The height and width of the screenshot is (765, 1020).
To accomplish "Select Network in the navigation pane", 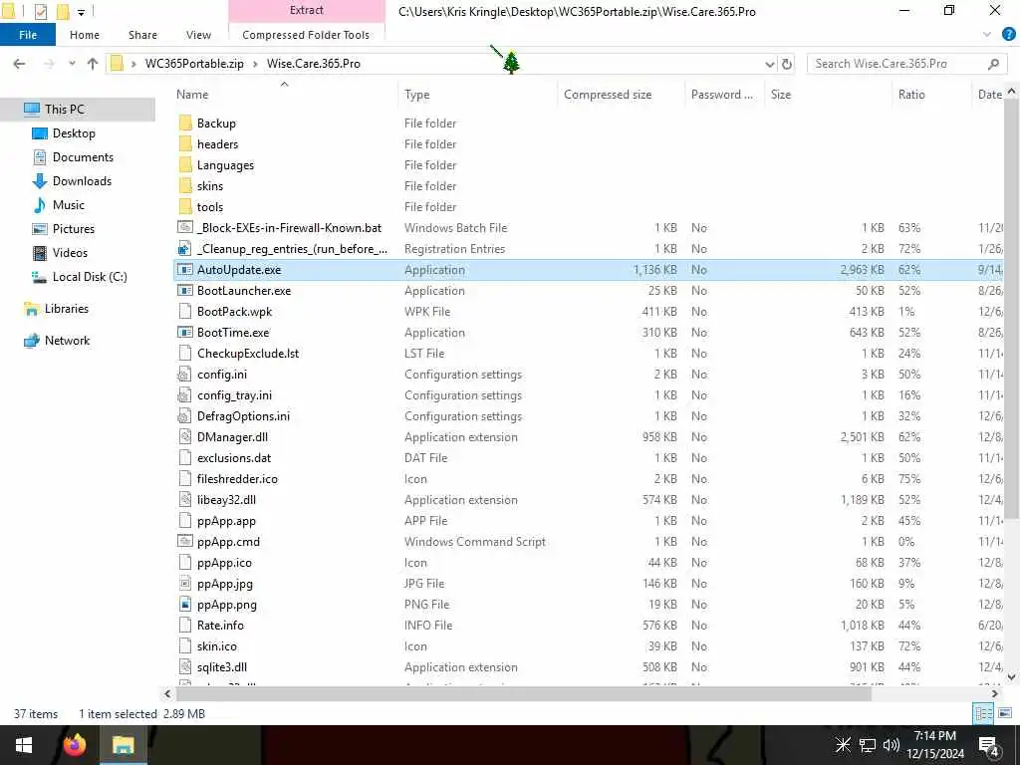I will tap(67, 341).
